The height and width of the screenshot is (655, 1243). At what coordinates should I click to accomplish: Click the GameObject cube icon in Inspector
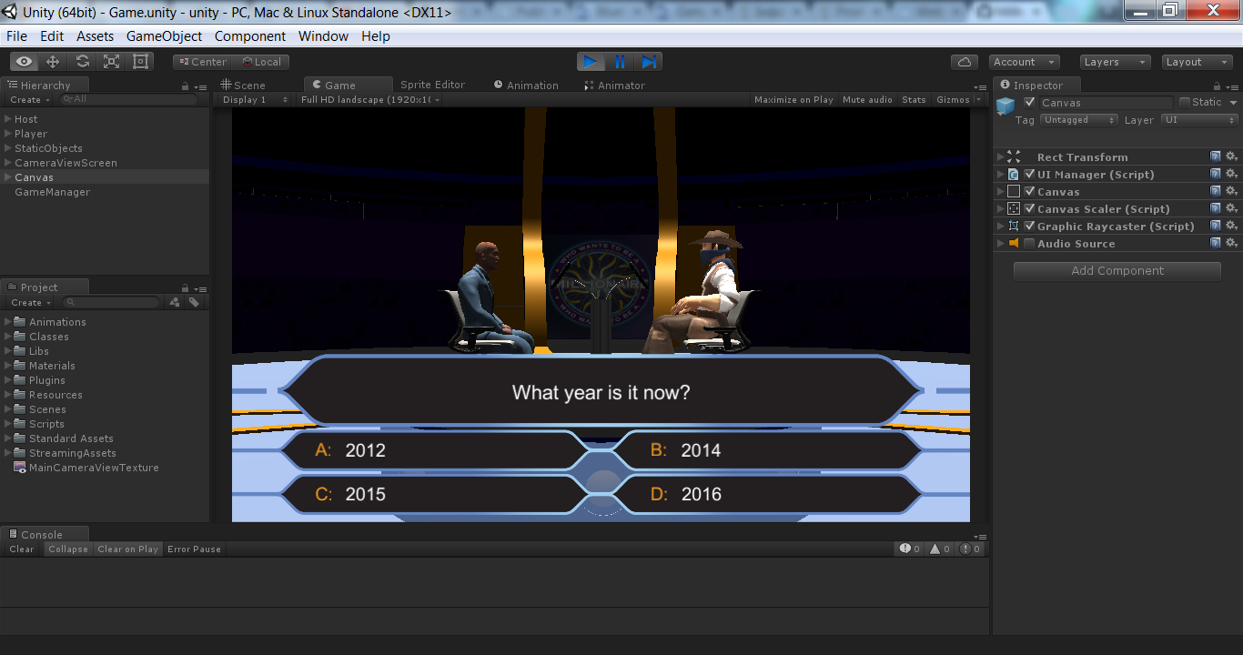(1006, 106)
